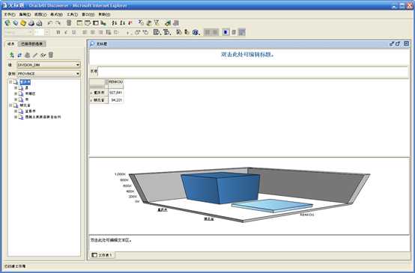The image size is (415, 273).
Task: Click the Print Preview toolbar icon
Action: (x=39, y=23)
